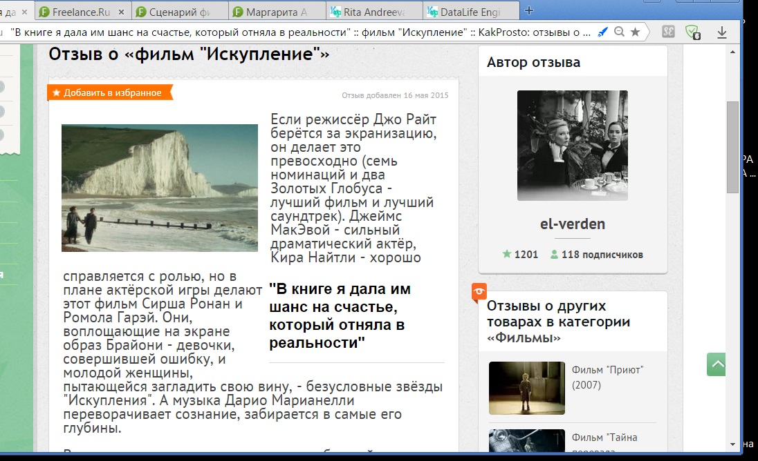Open the SE extension icon

pyautogui.click(x=668, y=32)
